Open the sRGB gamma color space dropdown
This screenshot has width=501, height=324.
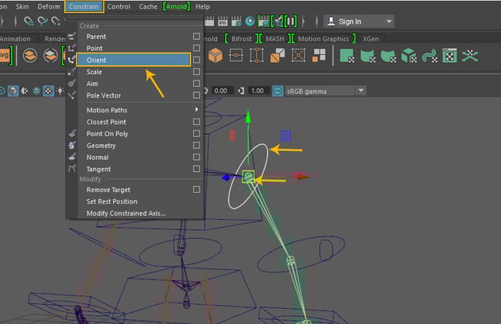pos(361,91)
